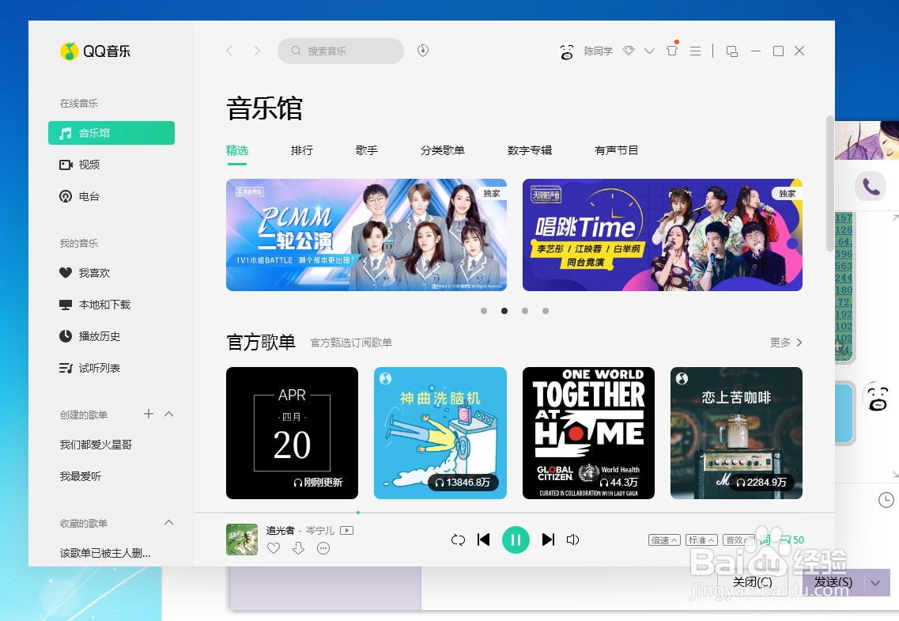The height and width of the screenshot is (621, 899).
Task: Open 试听列表 in the sidebar
Action: click(90, 368)
